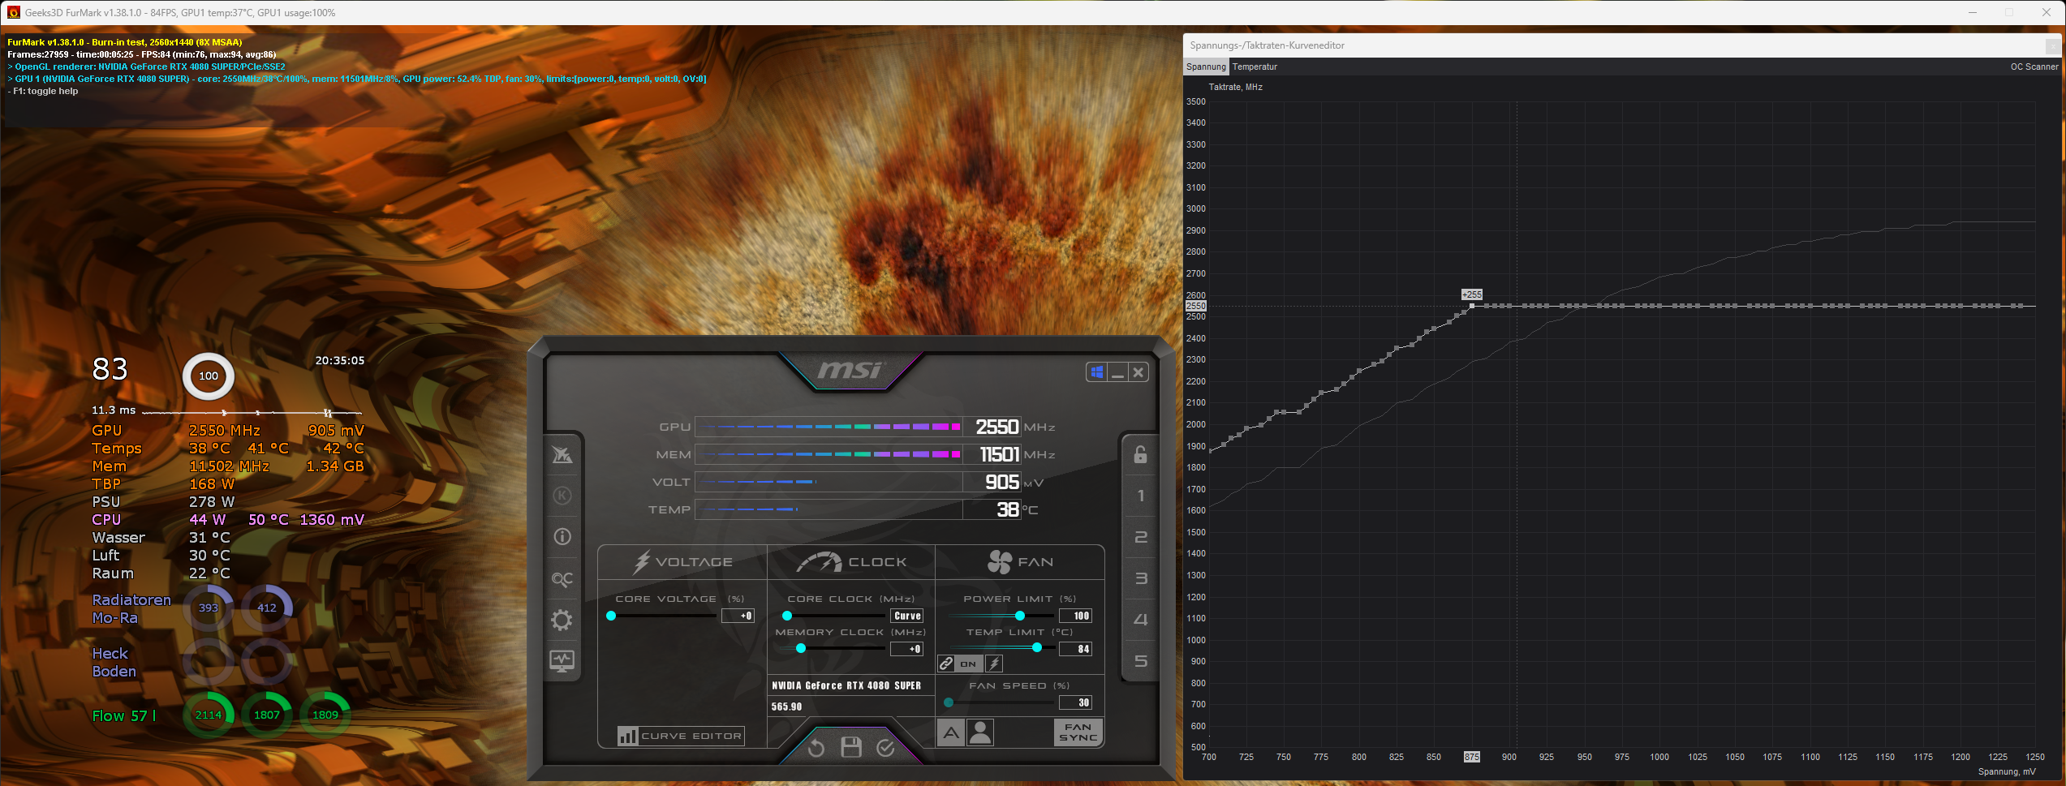Image resolution: width=2066 pixels, height=786 pixels.
Task: Click 'NVIDIA GeForce RTX 4080 SUPER' card name in Afterburner
Action: tap(846, 685)
